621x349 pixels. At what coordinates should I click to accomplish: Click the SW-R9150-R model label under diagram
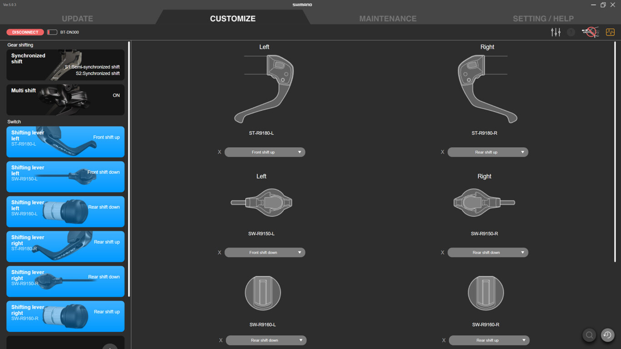[485, 234]
